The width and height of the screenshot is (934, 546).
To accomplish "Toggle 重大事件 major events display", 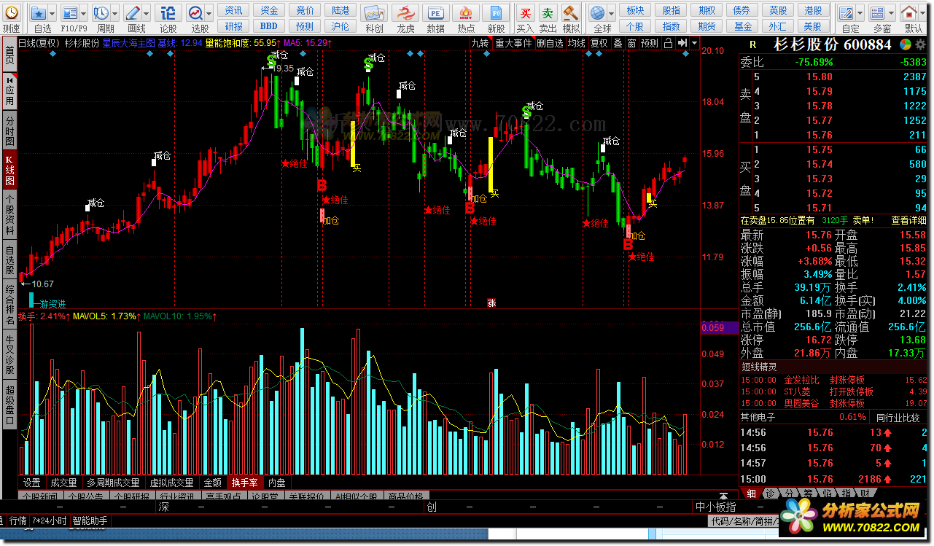I will coord(514,43).
